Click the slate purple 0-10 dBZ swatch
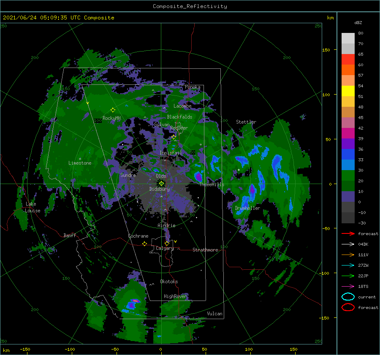The width and height of the screenshot is (380, 355). (x=348, y=197)
